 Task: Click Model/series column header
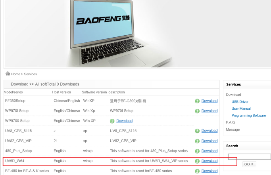coord(13,92)
